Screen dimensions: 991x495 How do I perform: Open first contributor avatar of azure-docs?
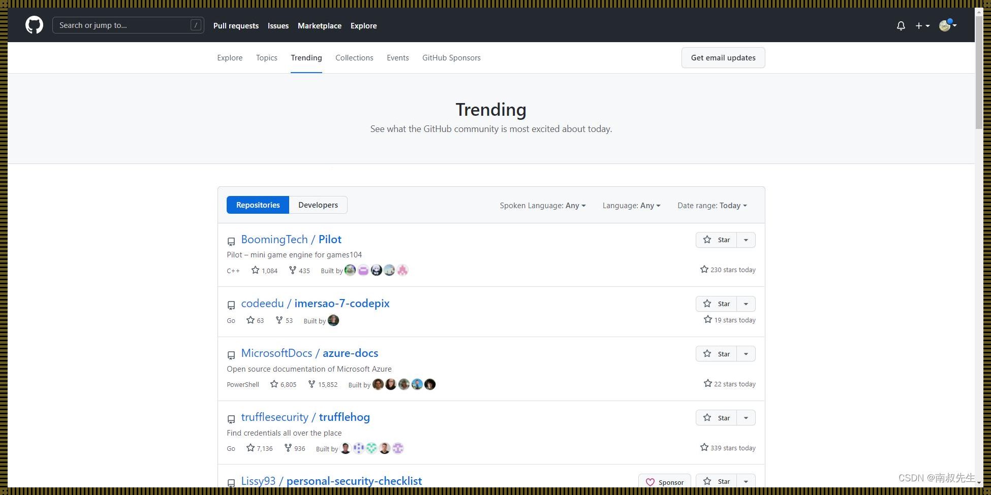tap(378, 384)
